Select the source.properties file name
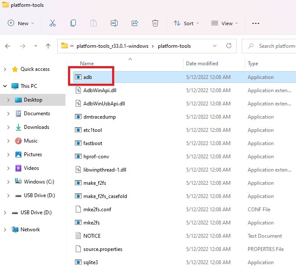The height and width of the screenshot is (268, 296). (x=103, y=249)
